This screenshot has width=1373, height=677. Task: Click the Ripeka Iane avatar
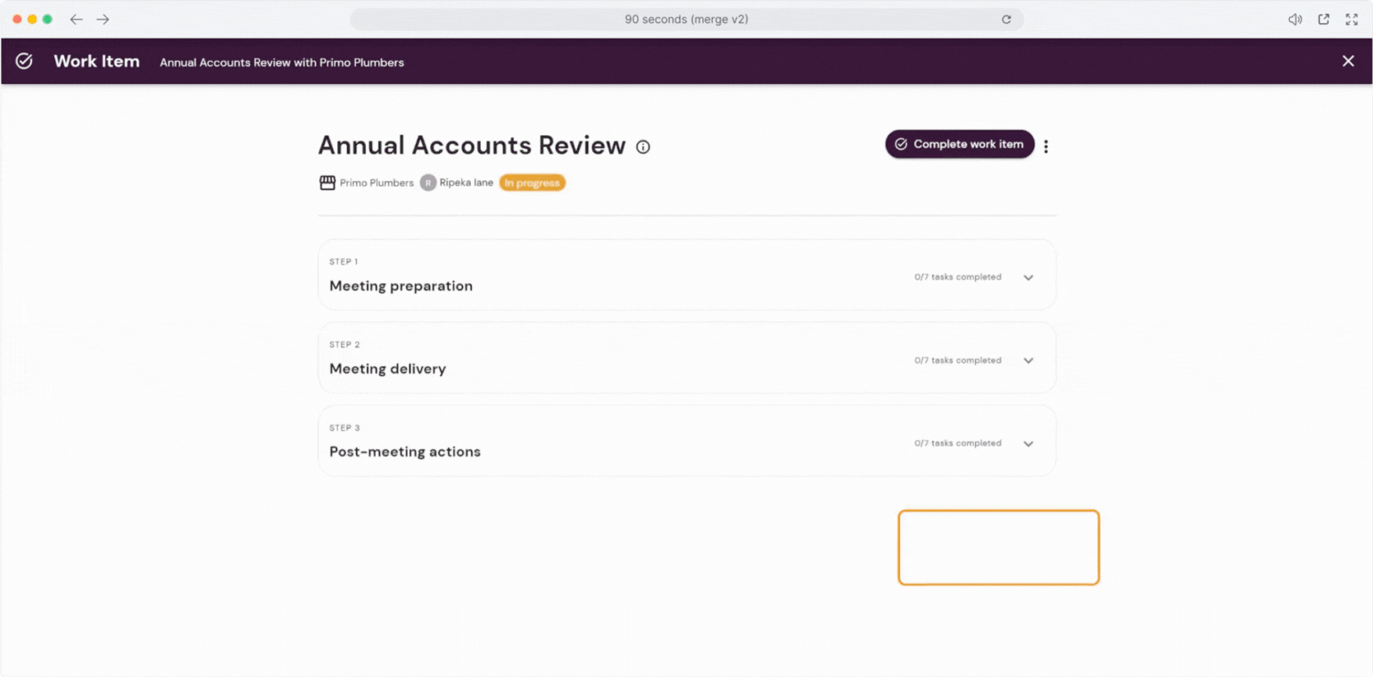pos(428,183)
